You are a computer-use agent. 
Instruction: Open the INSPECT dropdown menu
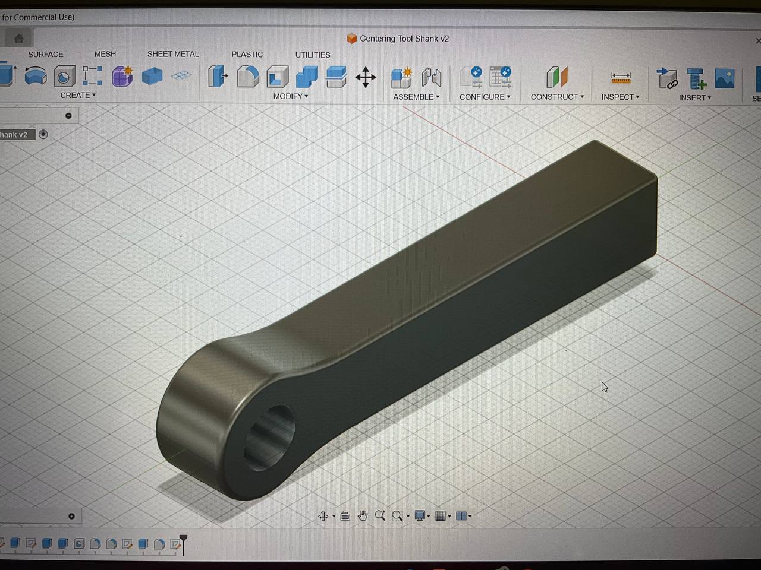(620, 97)
